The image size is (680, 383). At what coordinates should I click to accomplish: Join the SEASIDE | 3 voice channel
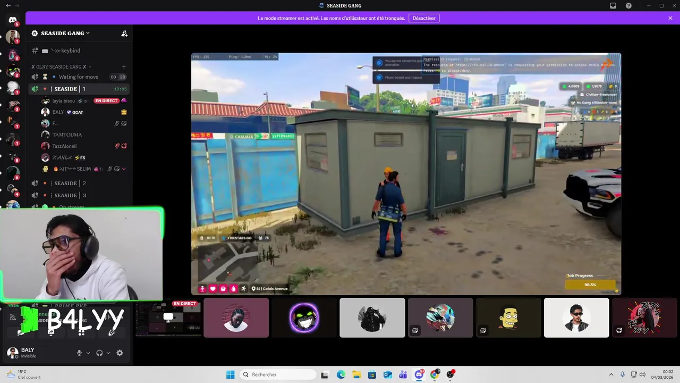(x=79, y=195)
